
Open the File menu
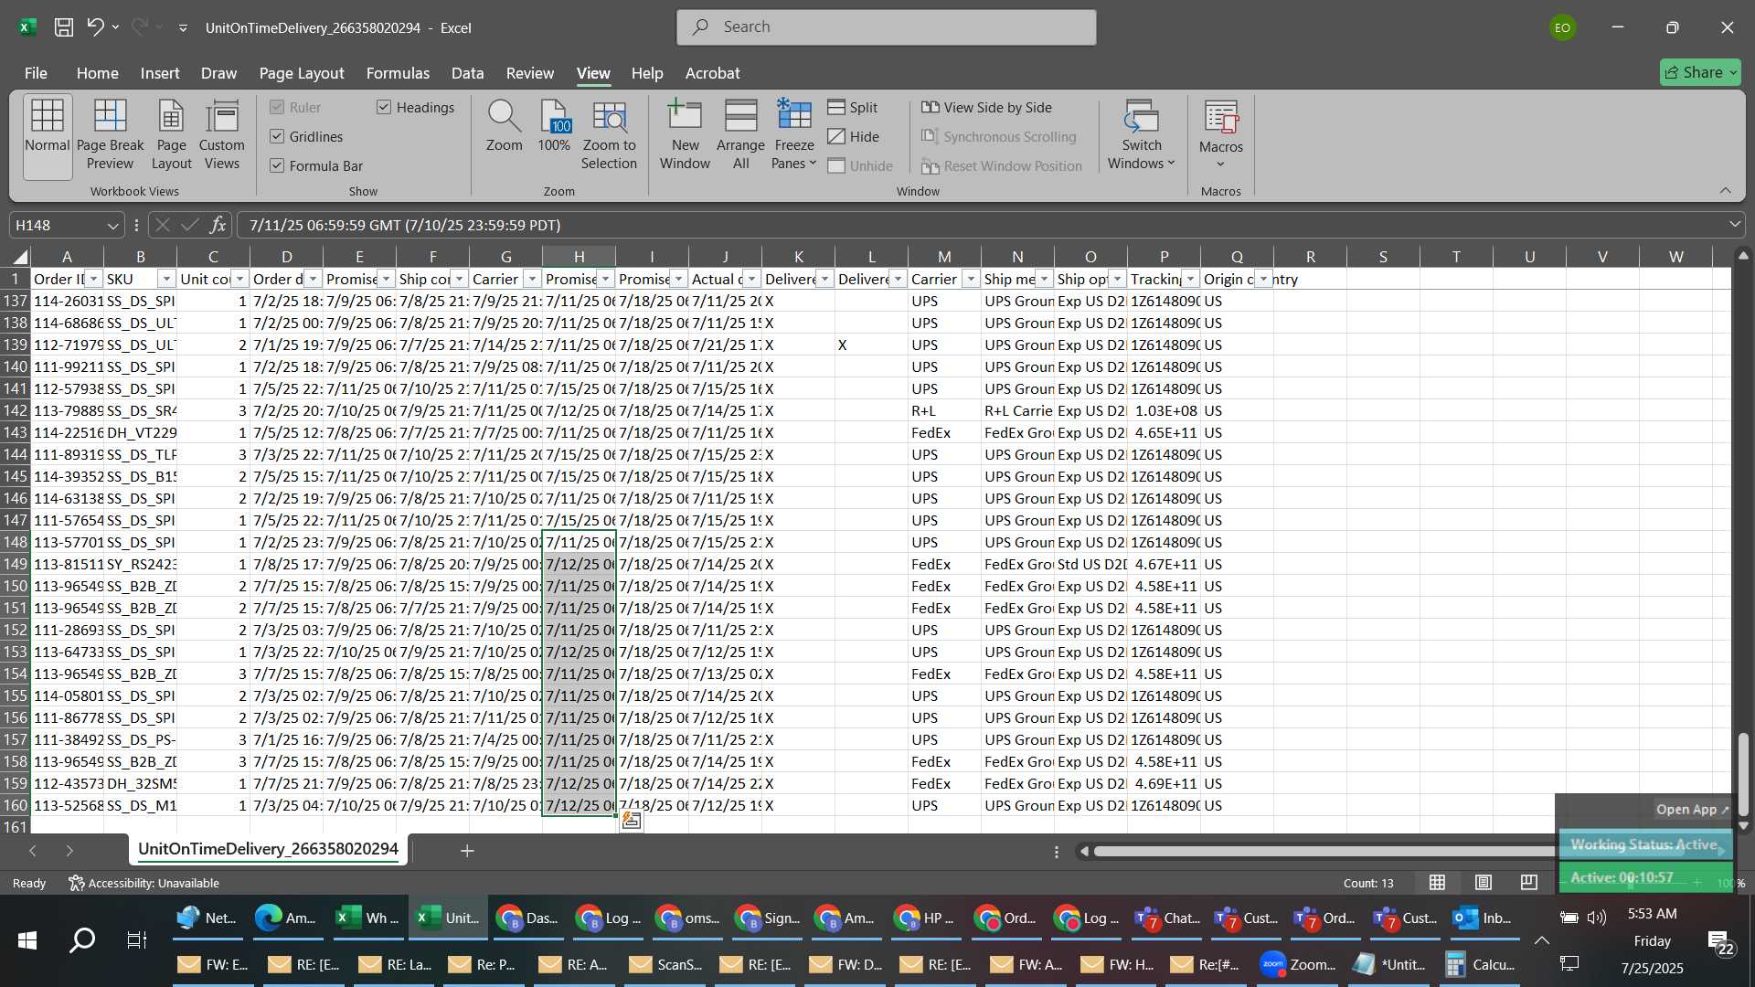(x=36, y=73)
